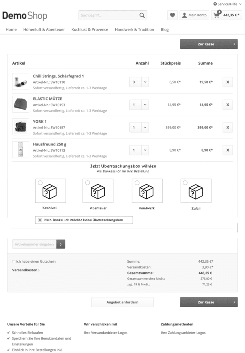Screen dimensions: 245x353
Task: Click the Abenteuer surprise box icon
Action: (98, 192)
